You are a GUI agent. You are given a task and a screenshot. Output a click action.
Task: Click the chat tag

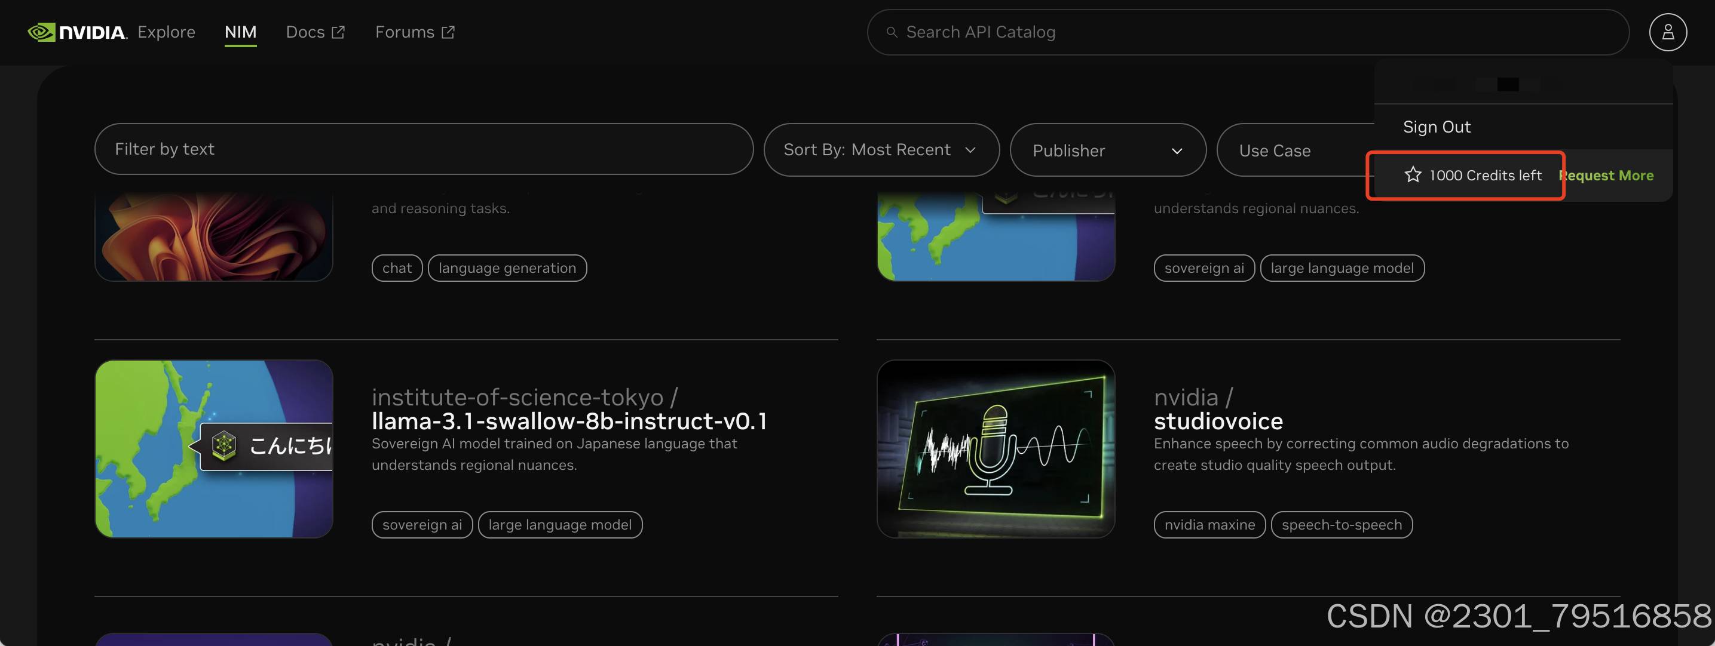(397, 268)
